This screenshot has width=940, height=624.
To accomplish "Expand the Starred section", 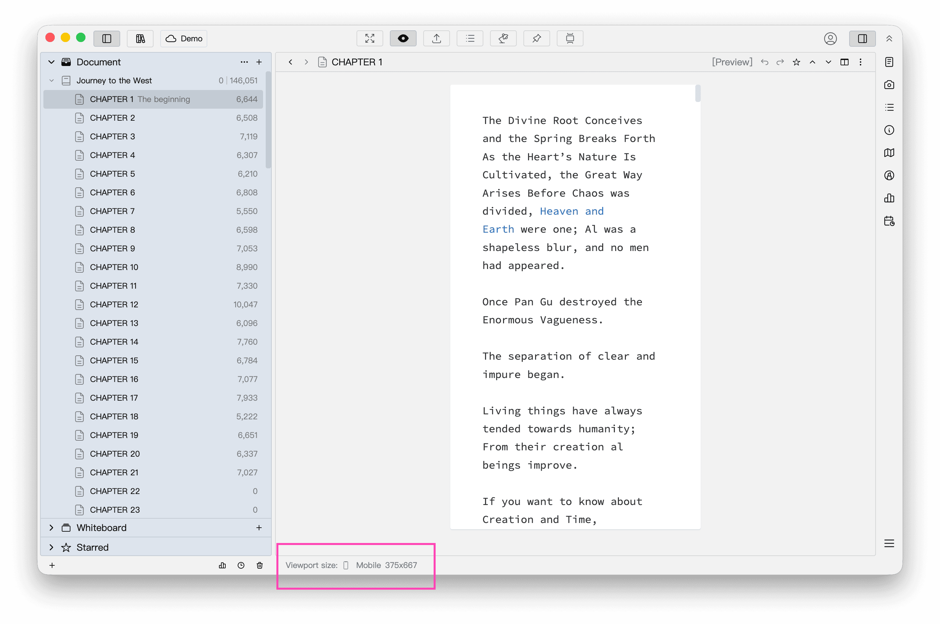I will (51, 547).
